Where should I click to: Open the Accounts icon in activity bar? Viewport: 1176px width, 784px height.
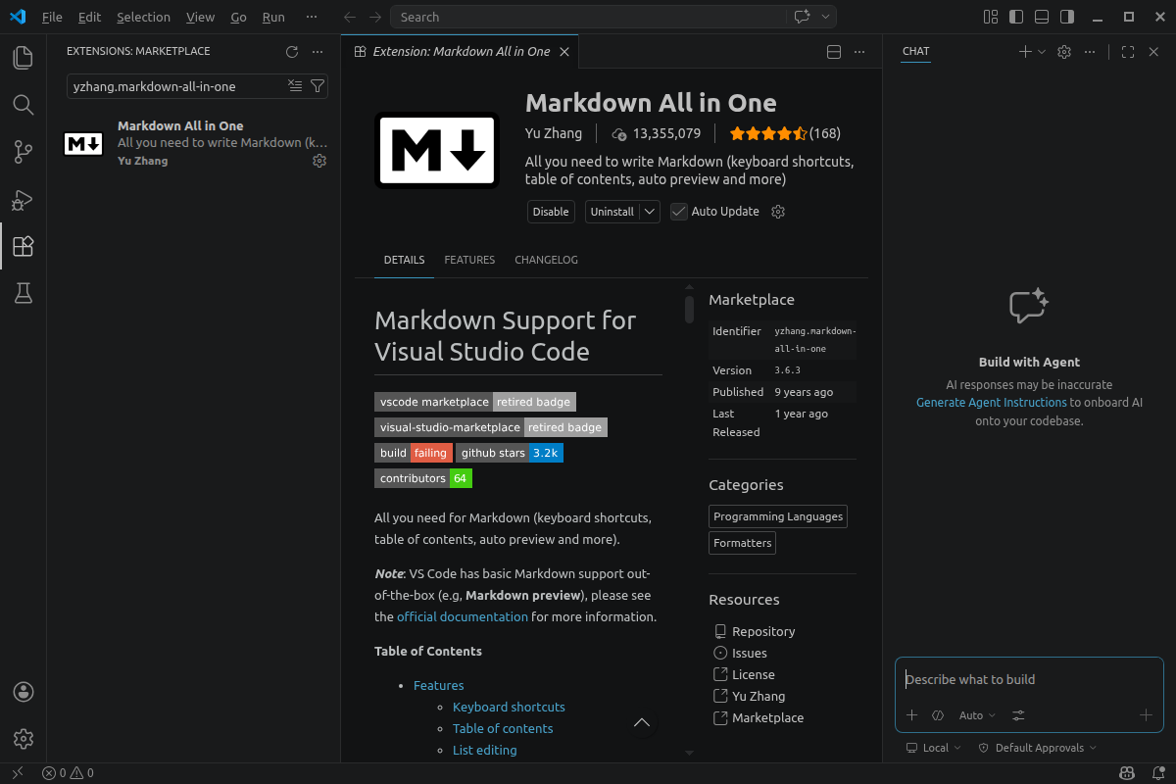coord(24,692)
